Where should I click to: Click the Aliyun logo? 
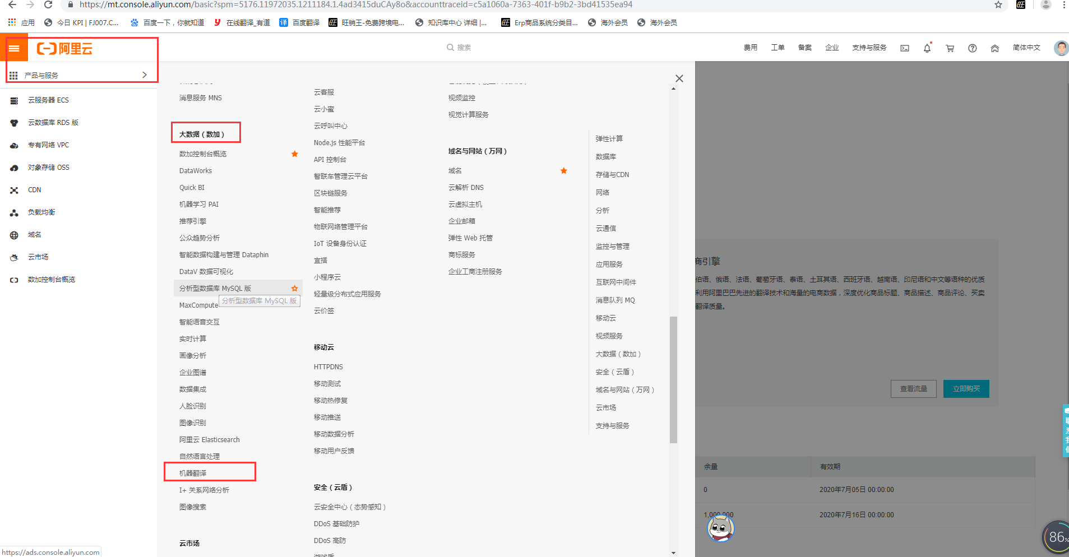click(64, 49)
